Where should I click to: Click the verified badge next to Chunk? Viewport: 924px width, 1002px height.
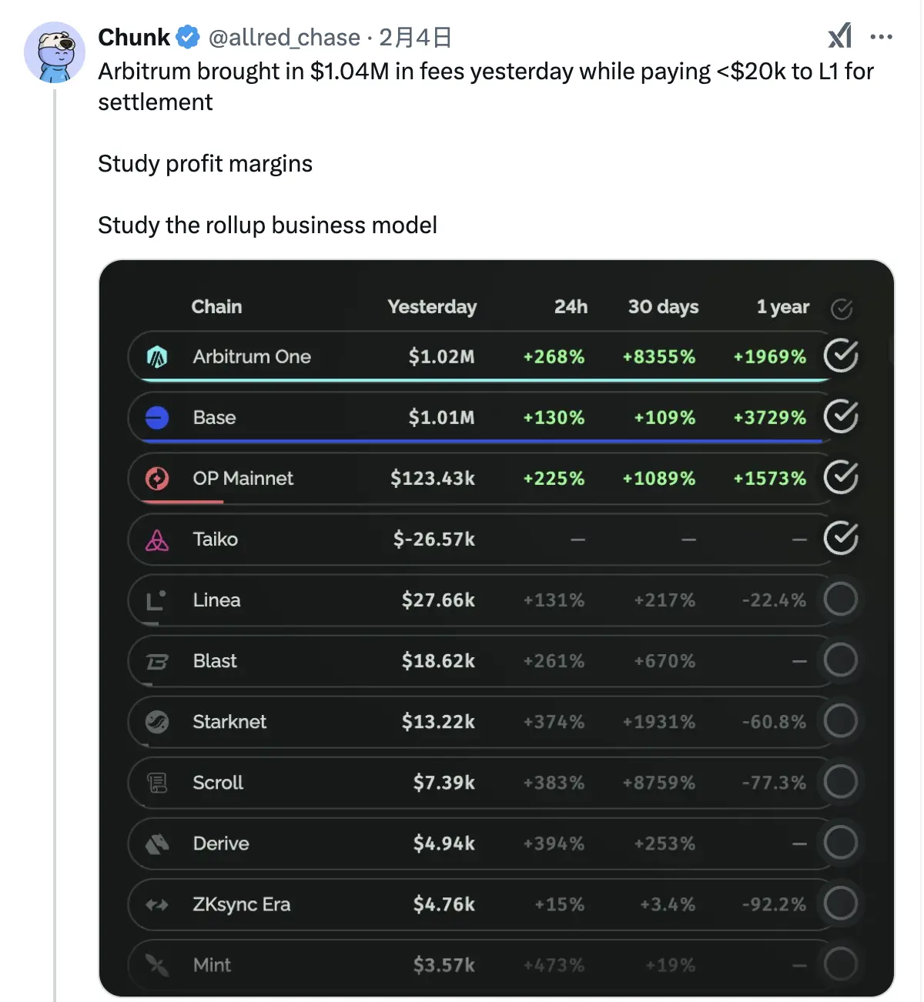[187, 36]
